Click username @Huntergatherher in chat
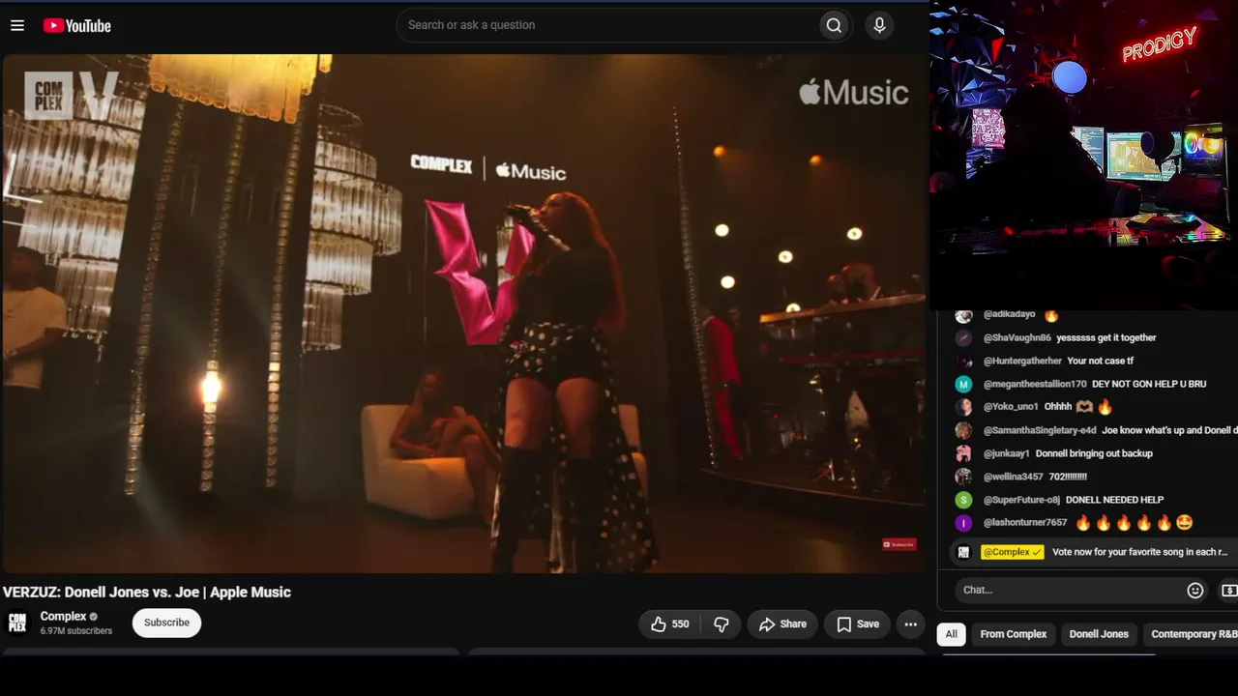 click(x=1022, y=361)
